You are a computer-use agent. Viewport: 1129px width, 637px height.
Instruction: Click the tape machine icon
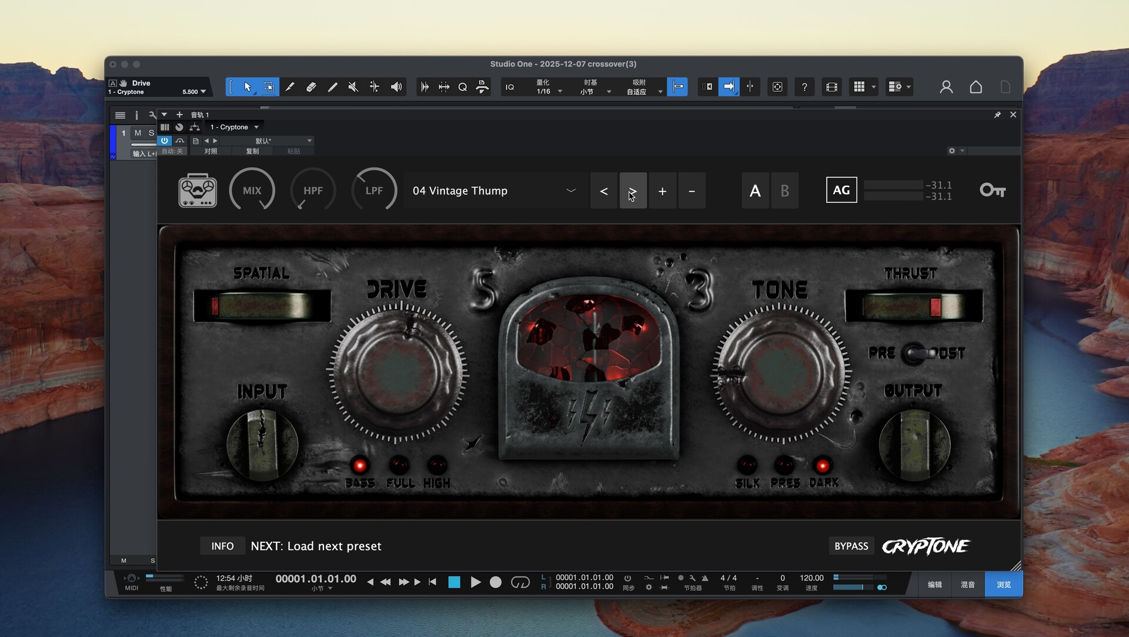[x=198, y=190]
